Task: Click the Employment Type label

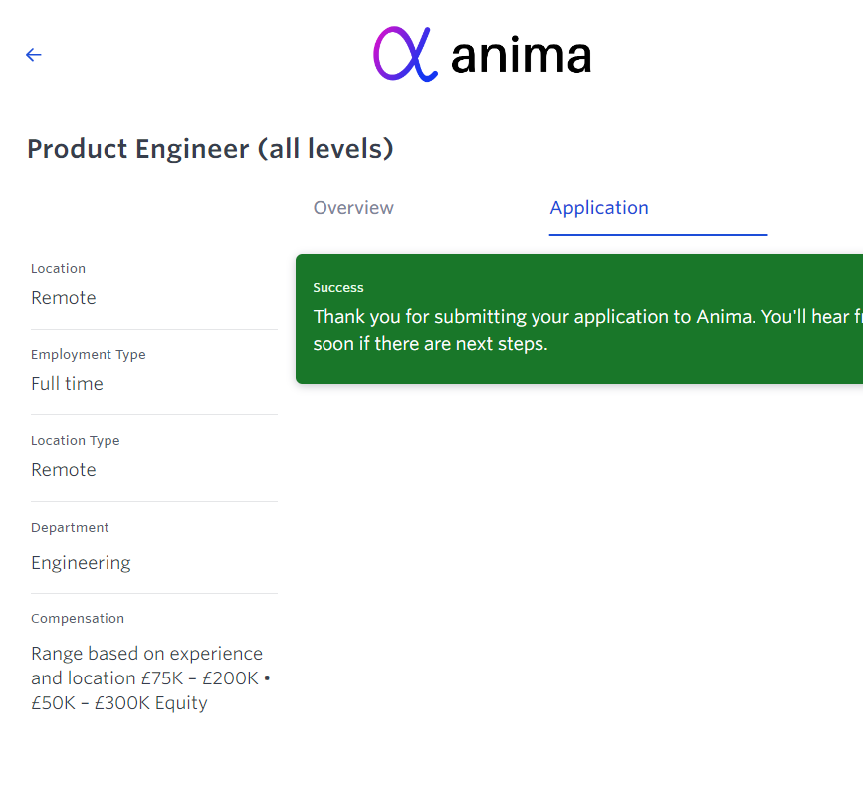Action: coord(88,354)
